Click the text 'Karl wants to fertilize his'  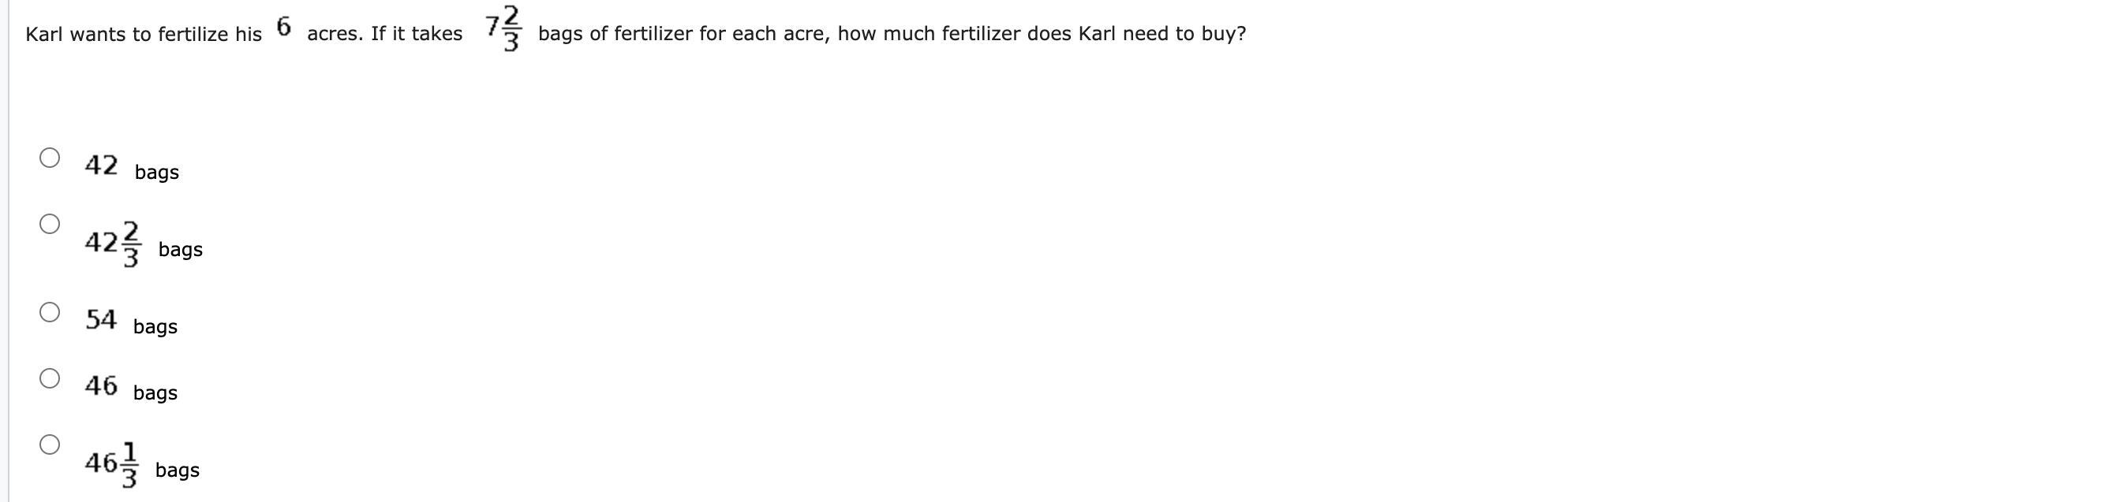(144, 35)
